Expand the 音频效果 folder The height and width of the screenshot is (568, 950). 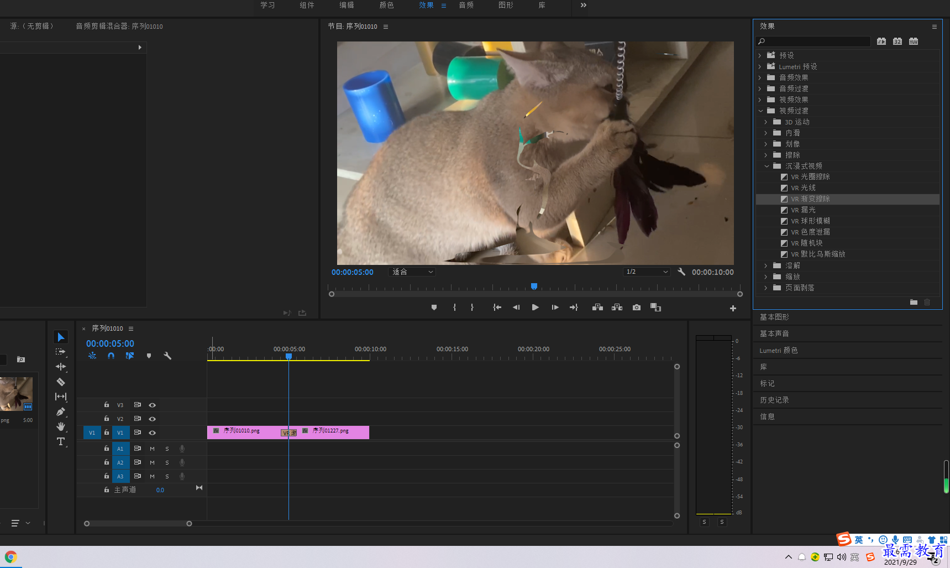760,77
